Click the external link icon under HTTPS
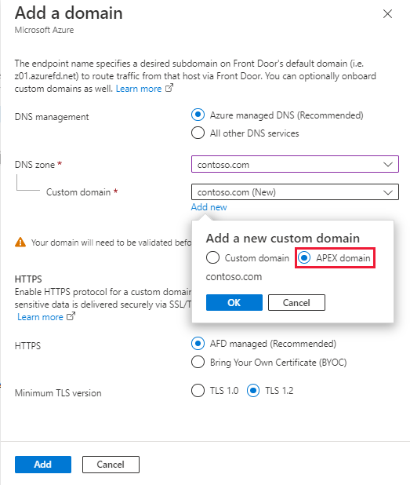Image resolution: width=410 pixels, height=485 pixels. [71, 316]
